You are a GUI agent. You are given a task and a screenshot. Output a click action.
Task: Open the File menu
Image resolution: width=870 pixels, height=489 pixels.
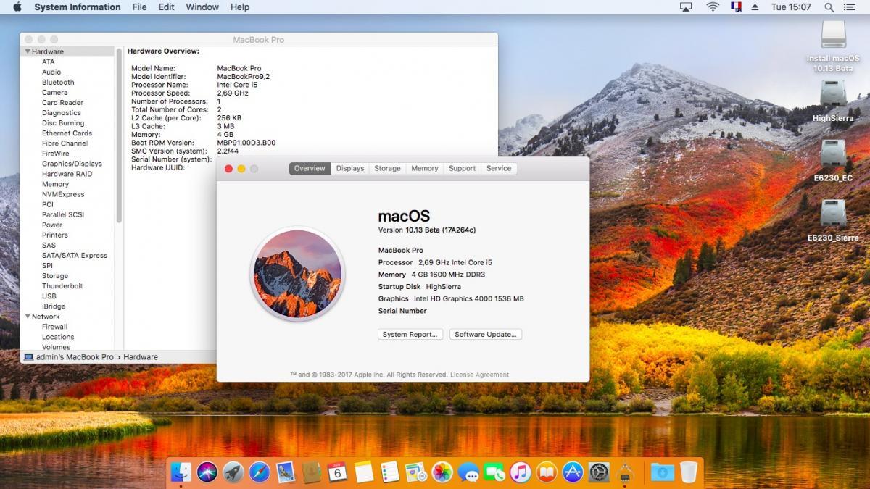139,7
